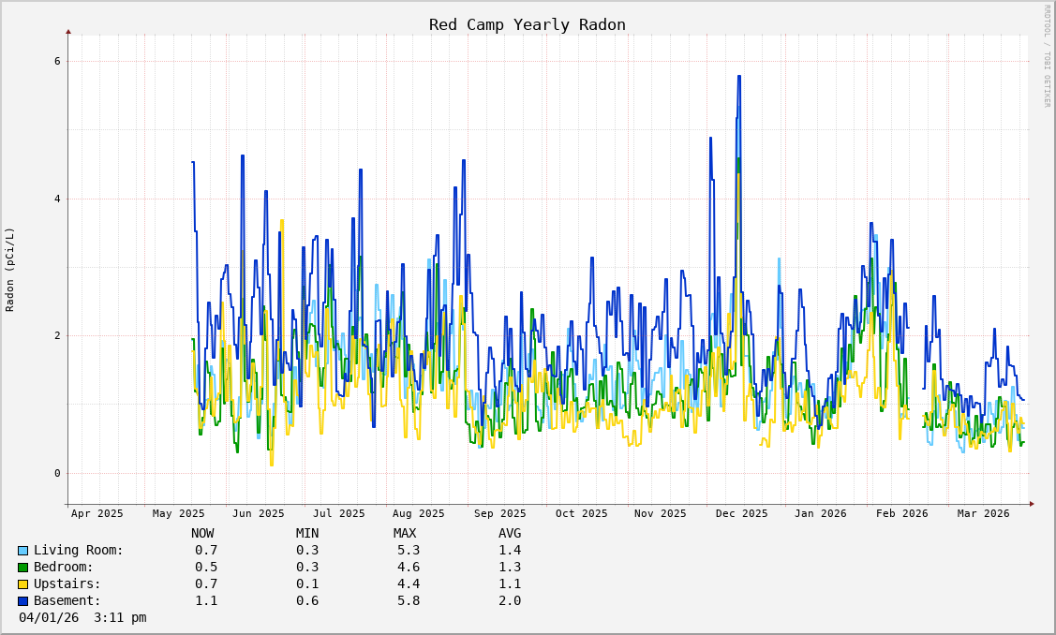Image resolution: width=1056 pixels, height=635 pixels.
Task: Click the 'Mar 2026' x-axis label
Action: (x=983, y=513)
